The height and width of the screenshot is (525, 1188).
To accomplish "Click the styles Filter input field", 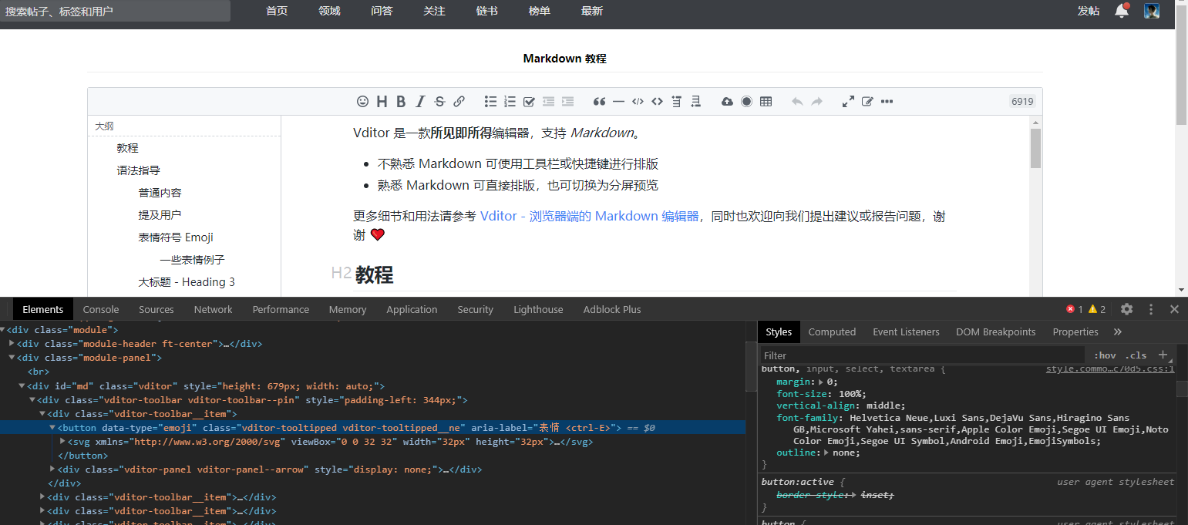I will (848, 355).
